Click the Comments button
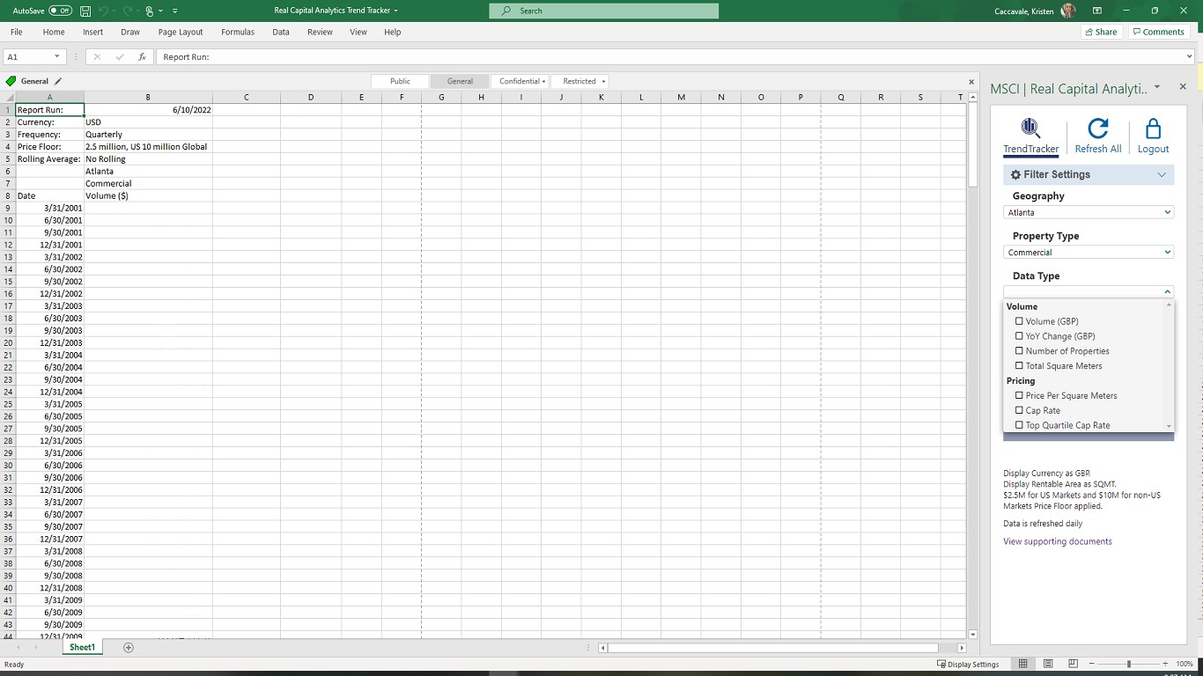The image size is (1203, 676). tap(1158, 32)
